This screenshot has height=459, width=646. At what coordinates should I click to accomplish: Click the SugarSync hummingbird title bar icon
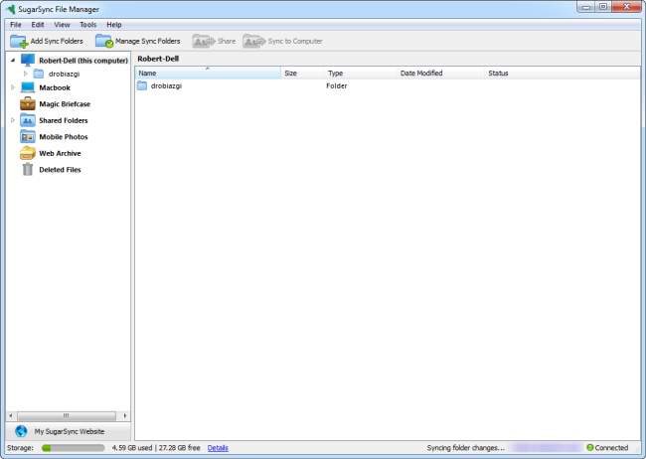pos(11,9)
